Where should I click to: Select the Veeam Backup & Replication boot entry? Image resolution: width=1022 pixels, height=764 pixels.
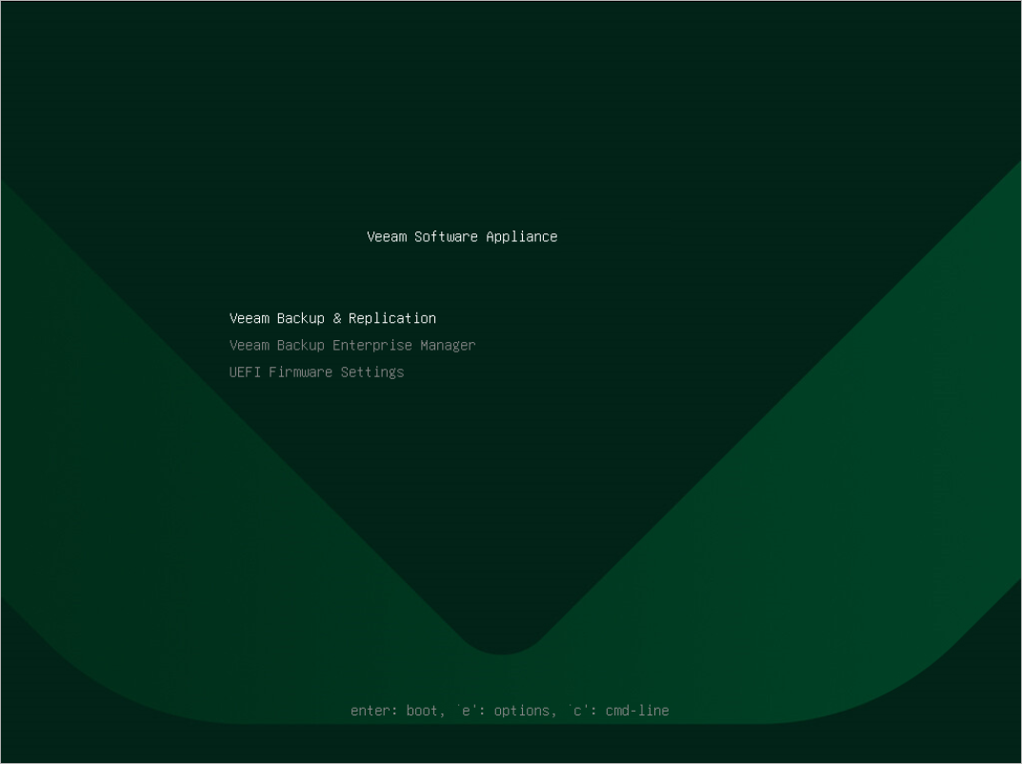coord(332,318)
